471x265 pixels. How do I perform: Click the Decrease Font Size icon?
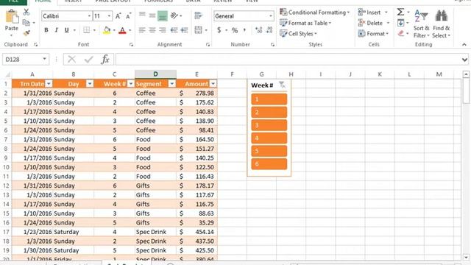128,16
